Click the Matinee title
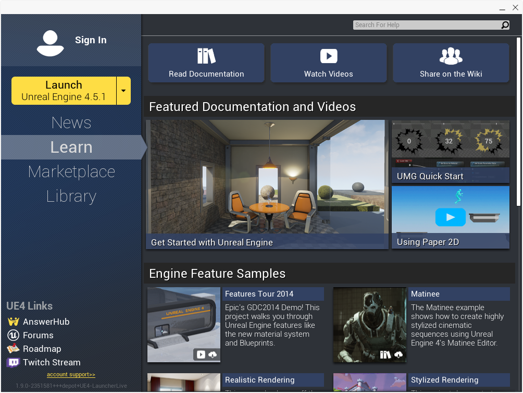Image resolution: width=523 pixels, height=393 pixels. pyautogui.click(x=425, y=294)
